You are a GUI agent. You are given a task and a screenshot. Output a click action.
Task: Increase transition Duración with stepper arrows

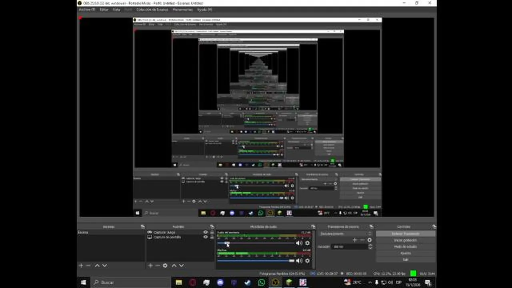pyautogui.click(x=370, y=246)
